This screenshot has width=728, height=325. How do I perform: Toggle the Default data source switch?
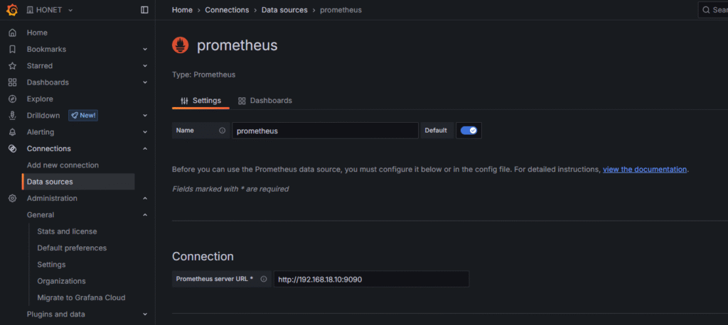pyautogui.click(x=469, y=131)
